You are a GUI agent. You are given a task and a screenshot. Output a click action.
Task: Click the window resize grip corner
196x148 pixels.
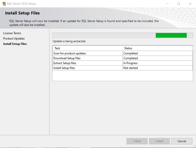click(x=195, y=146)
